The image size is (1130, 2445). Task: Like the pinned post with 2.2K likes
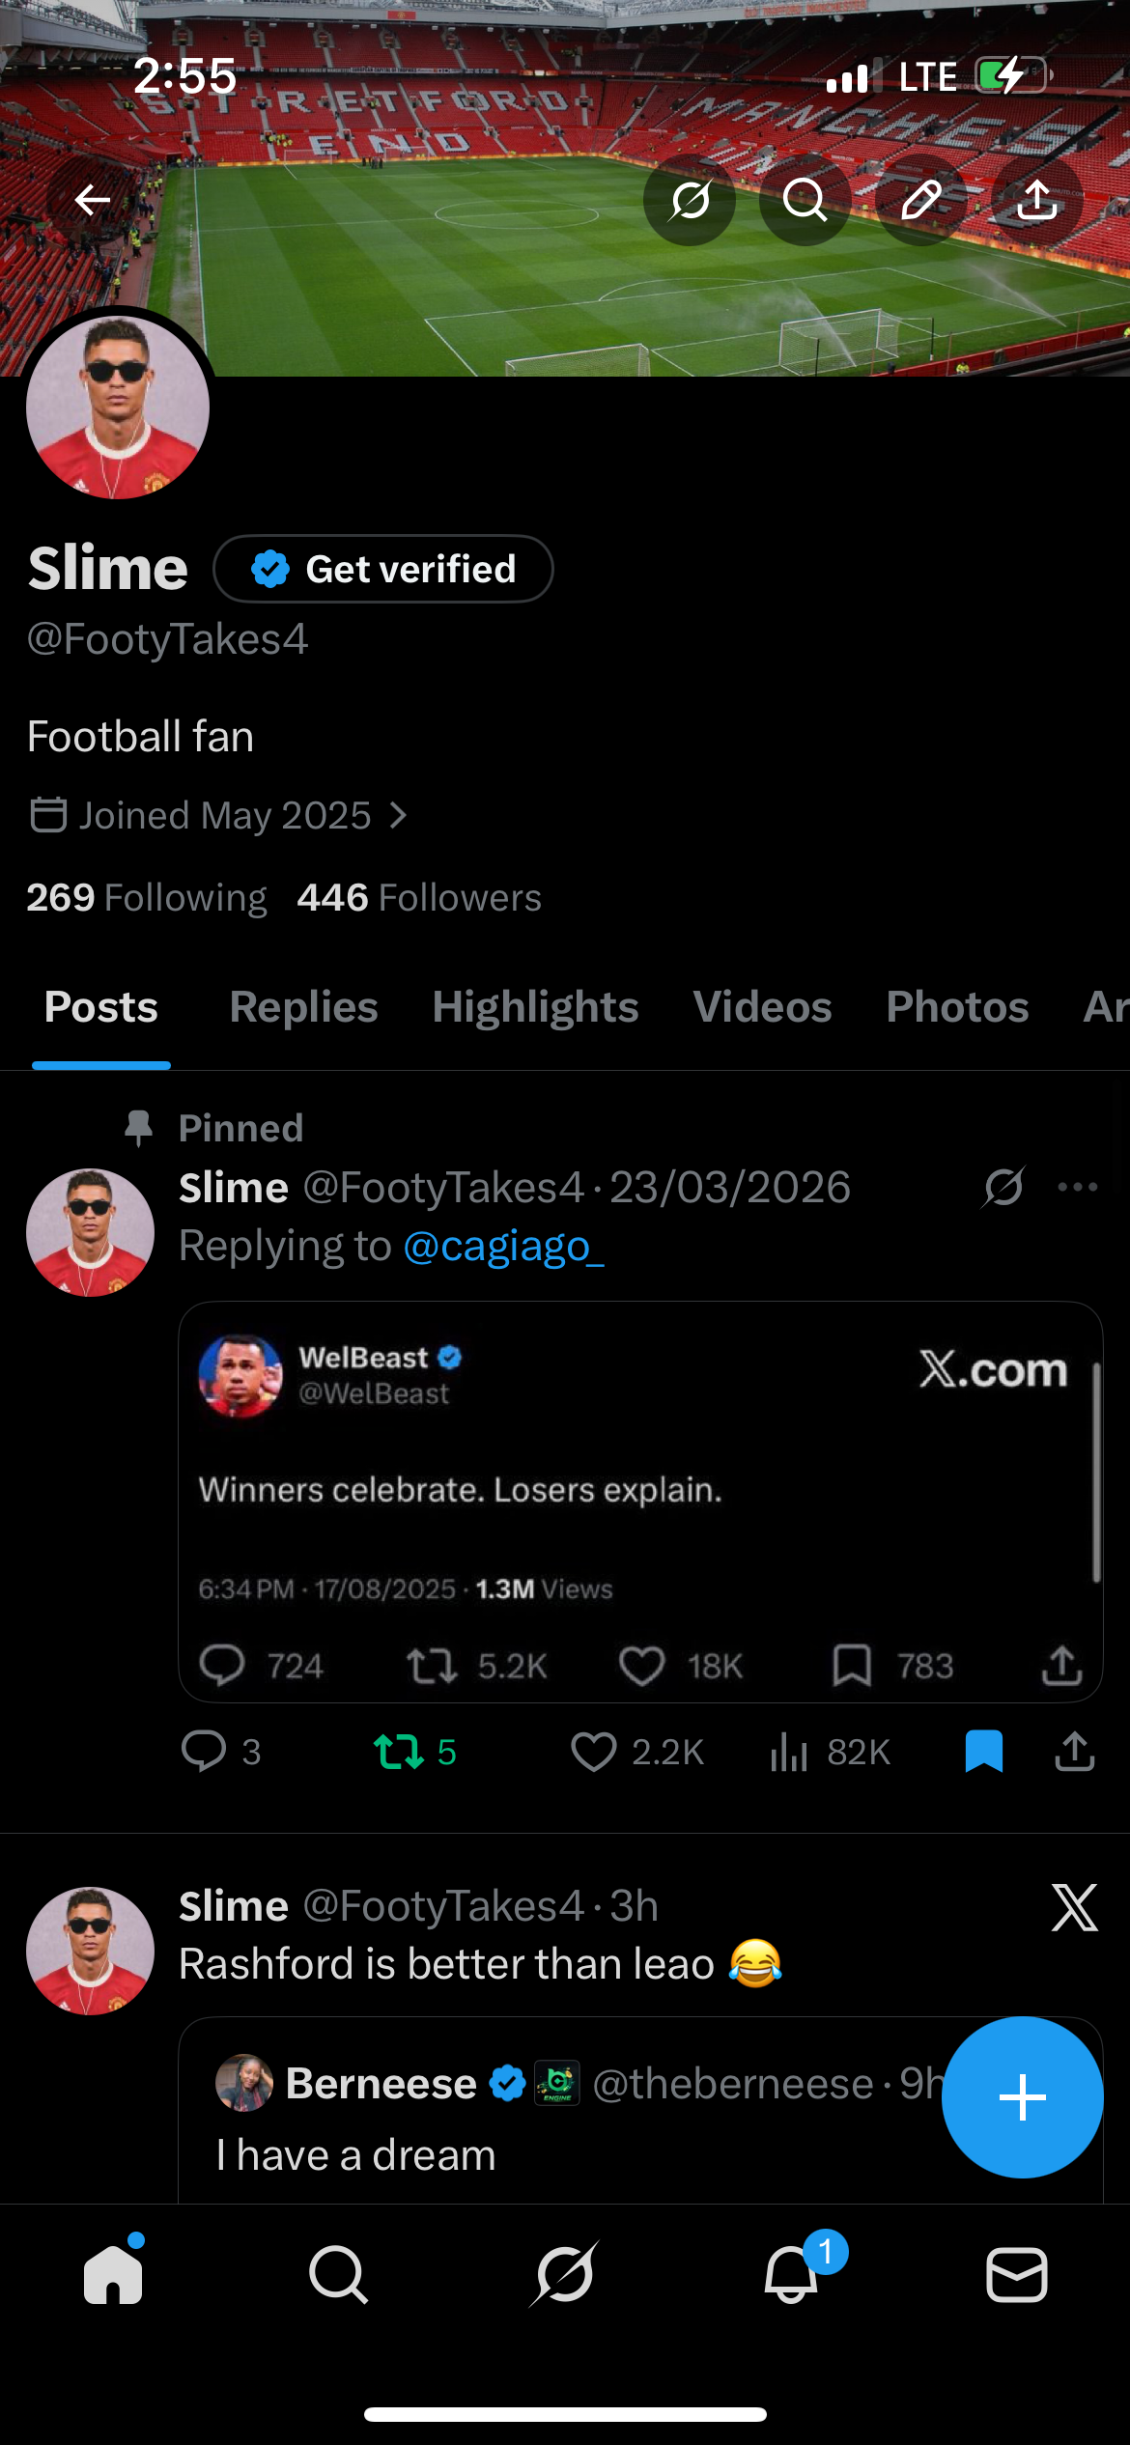(593, 1752)
